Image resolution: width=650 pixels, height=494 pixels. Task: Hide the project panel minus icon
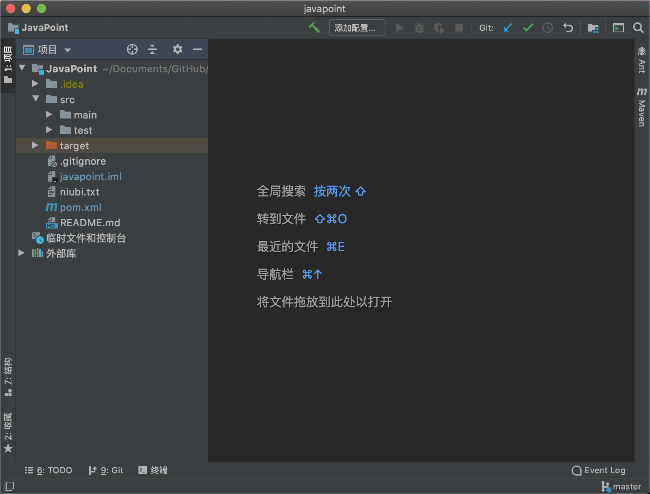tap(198, 49)
